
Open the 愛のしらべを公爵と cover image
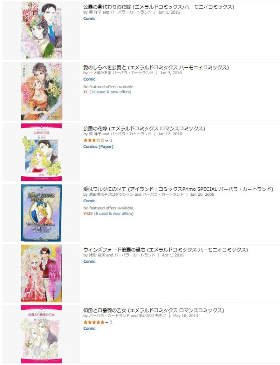coord(42,91)
